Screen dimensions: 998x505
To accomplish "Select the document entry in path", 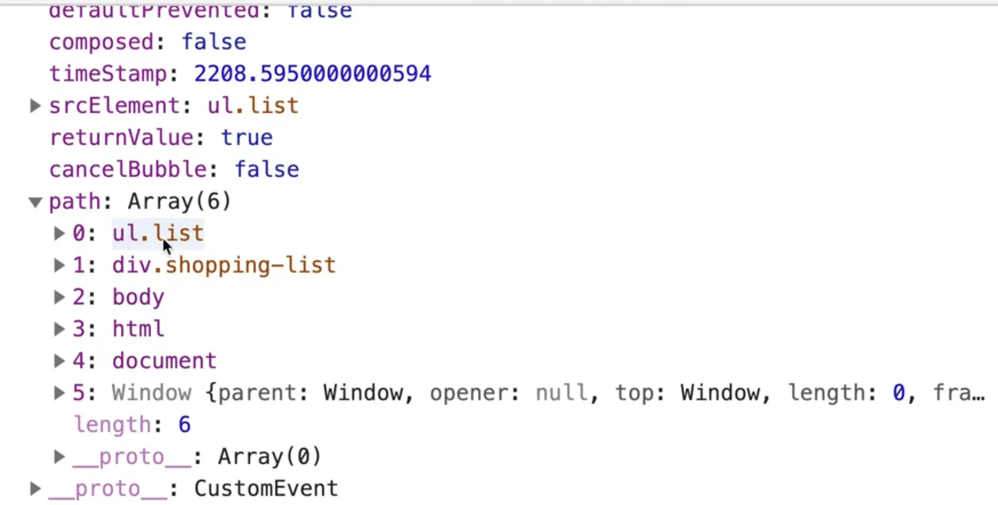I will 164,361.
